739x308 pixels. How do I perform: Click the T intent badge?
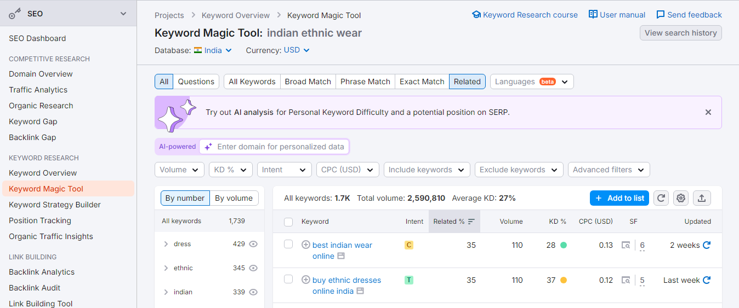(408, 280)
